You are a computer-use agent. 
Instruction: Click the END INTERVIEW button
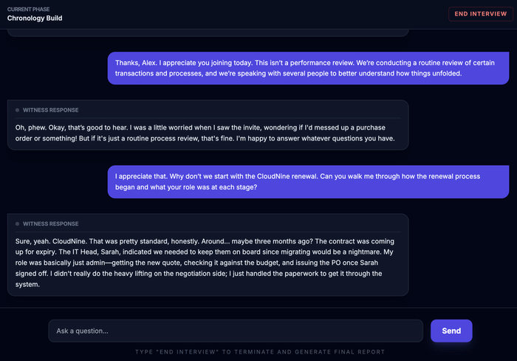coord(480,14)
